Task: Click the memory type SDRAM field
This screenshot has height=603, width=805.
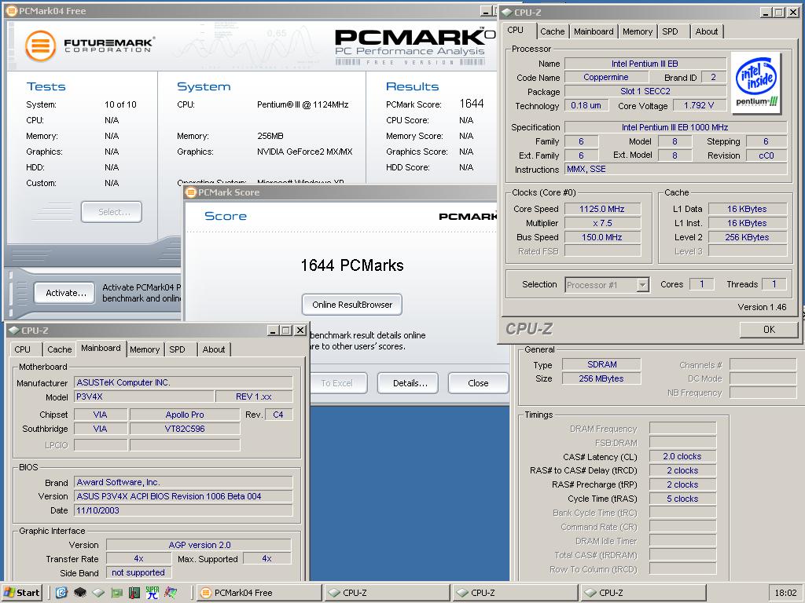Action: (601, 364)
